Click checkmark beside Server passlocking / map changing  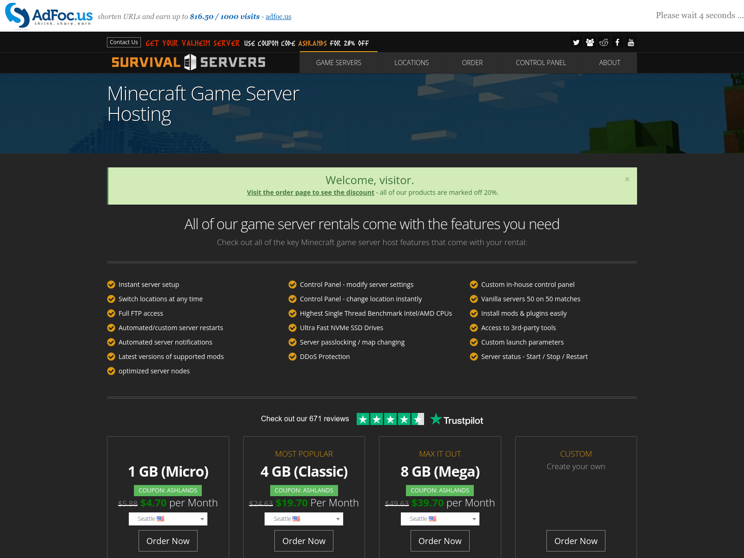coord(292,342)
